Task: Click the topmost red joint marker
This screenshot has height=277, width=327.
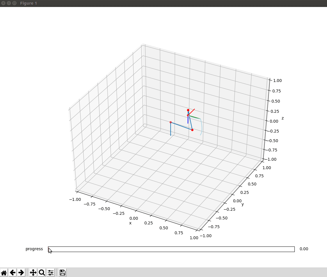Action: tap(188, 110)
